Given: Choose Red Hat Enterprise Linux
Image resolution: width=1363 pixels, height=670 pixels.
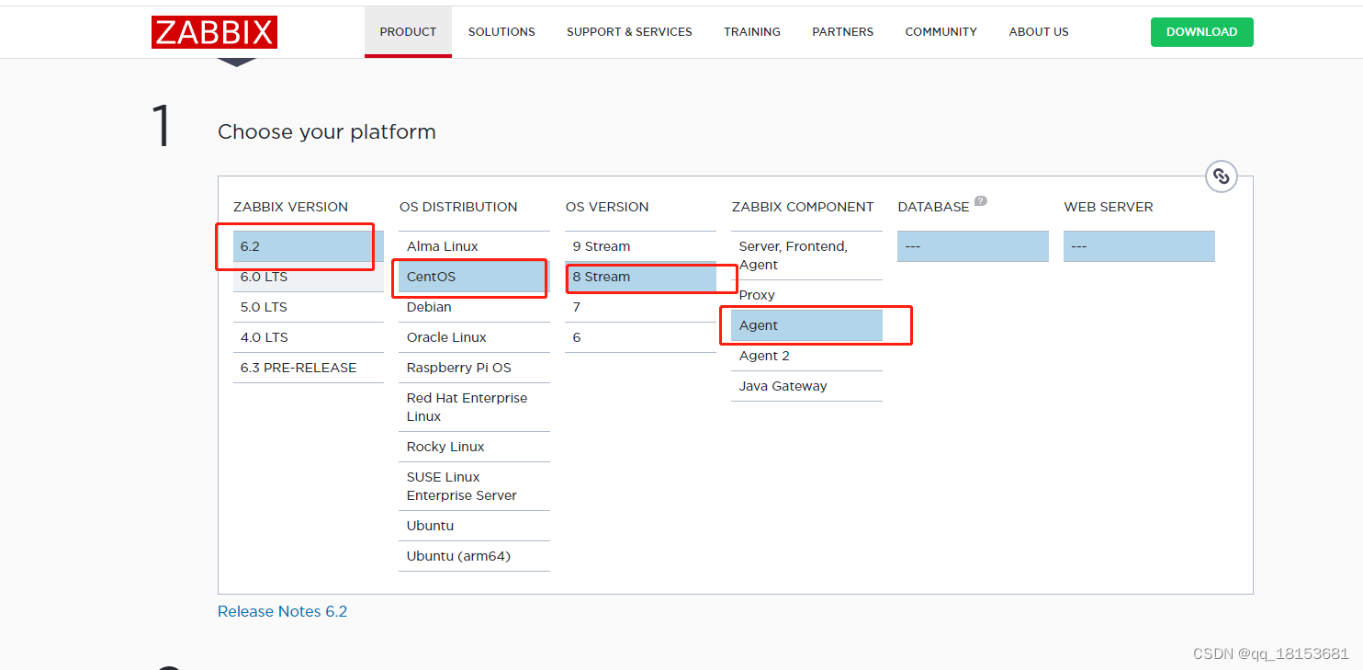Looking at the screenshot, I should 475,407.
